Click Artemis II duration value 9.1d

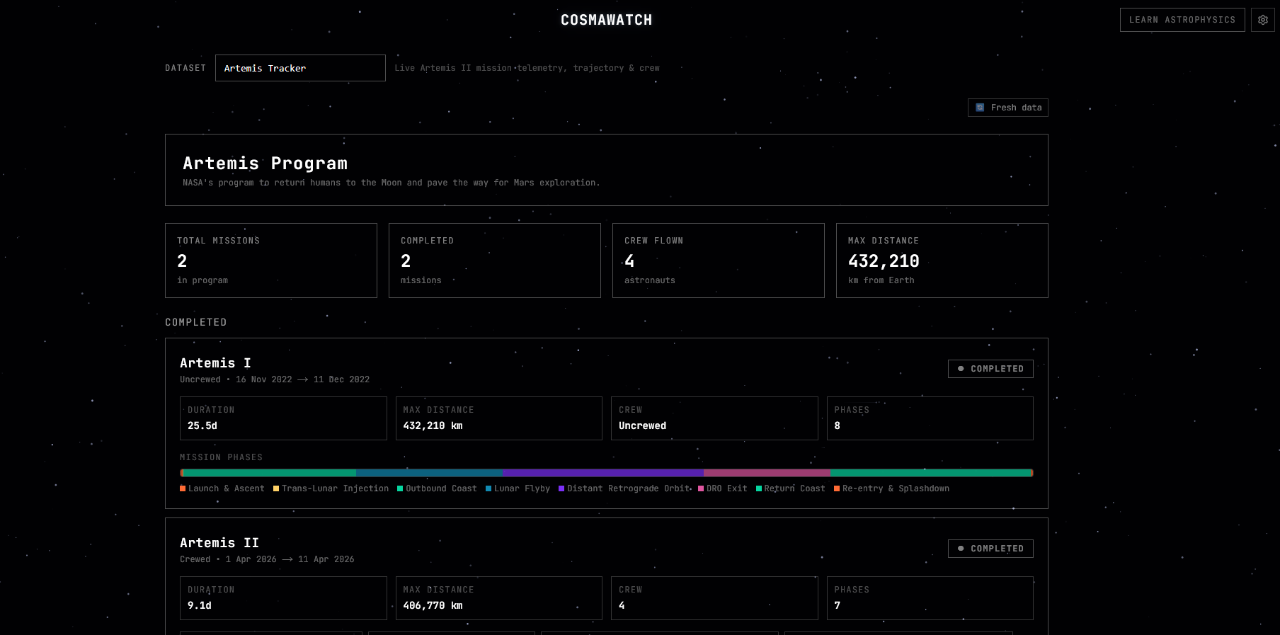pyautogui.click(x=200, y=605)
